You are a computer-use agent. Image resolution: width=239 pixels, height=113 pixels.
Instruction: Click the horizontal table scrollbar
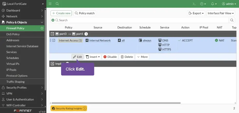coord(116,103)
